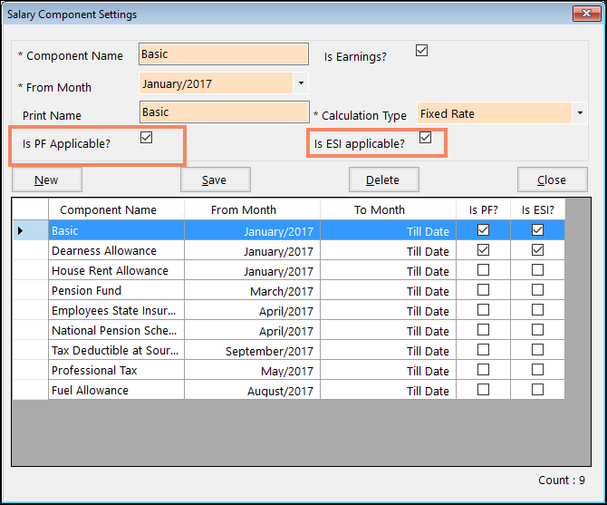The image size is (607, 505).
Task: Toggle Is PF checkbox for Dearness Allowance
Action: (483, 250)
